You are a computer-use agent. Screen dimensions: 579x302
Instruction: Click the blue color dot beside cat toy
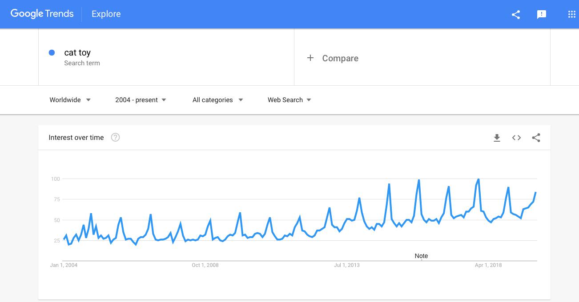click(x=52, y=52)
